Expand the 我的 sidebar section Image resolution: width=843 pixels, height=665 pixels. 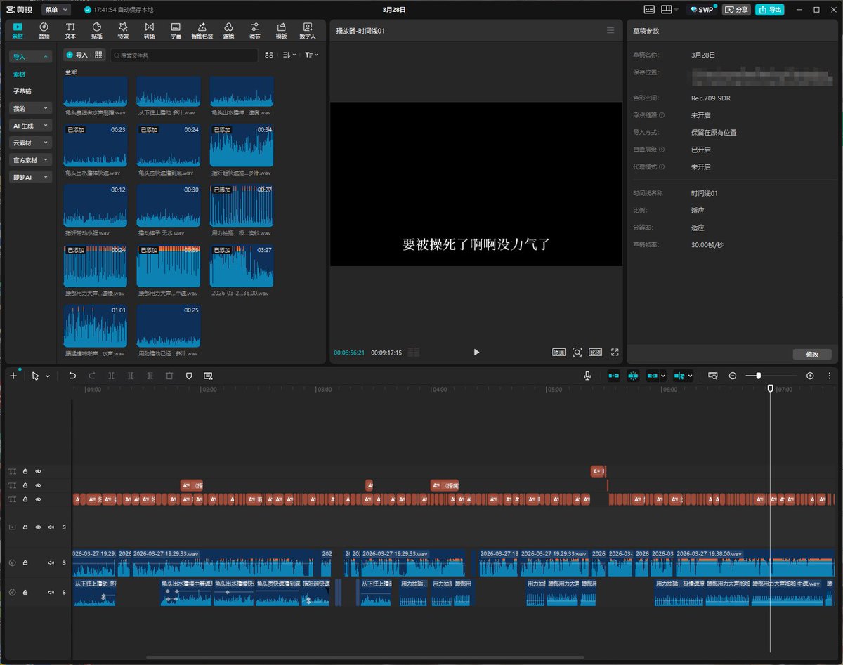pos(31,108)
